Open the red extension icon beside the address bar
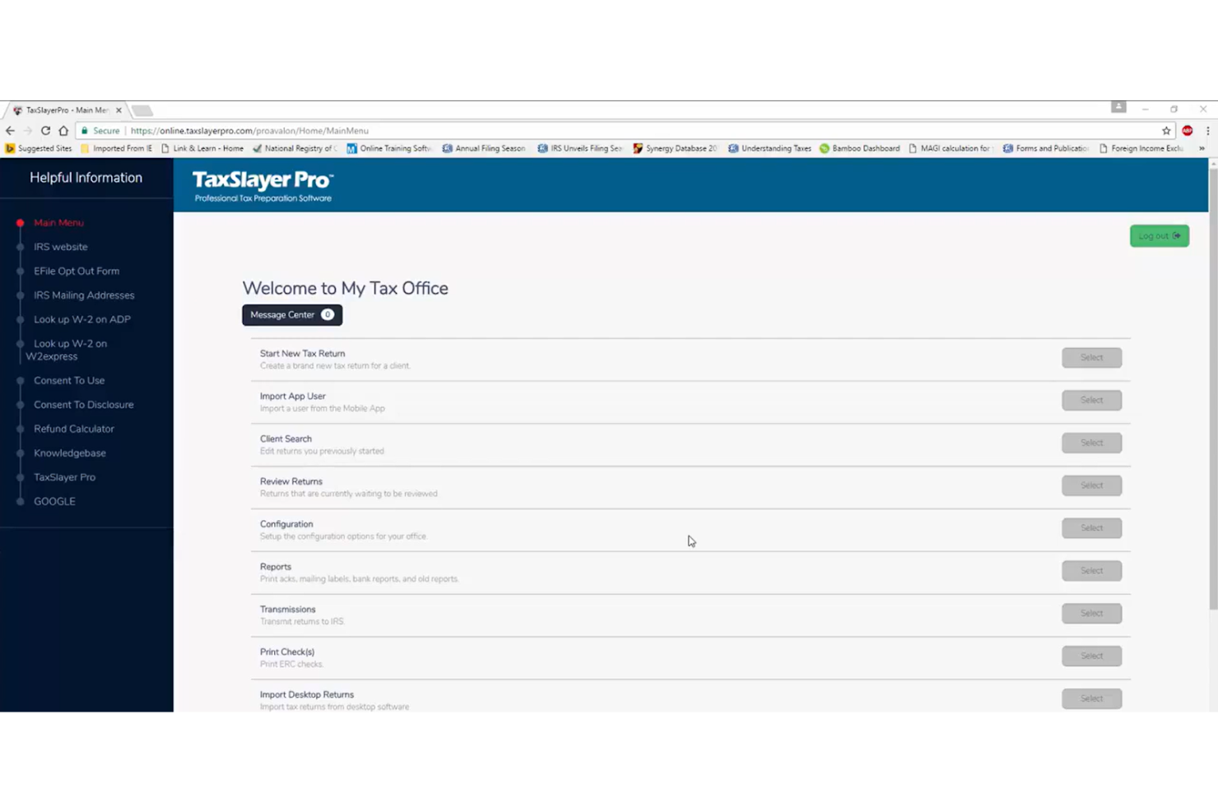 point(1187,130)
